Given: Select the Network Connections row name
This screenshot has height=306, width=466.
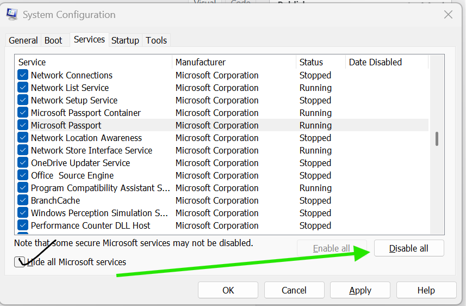Looking at the screenshot, I should pos(72,75).
